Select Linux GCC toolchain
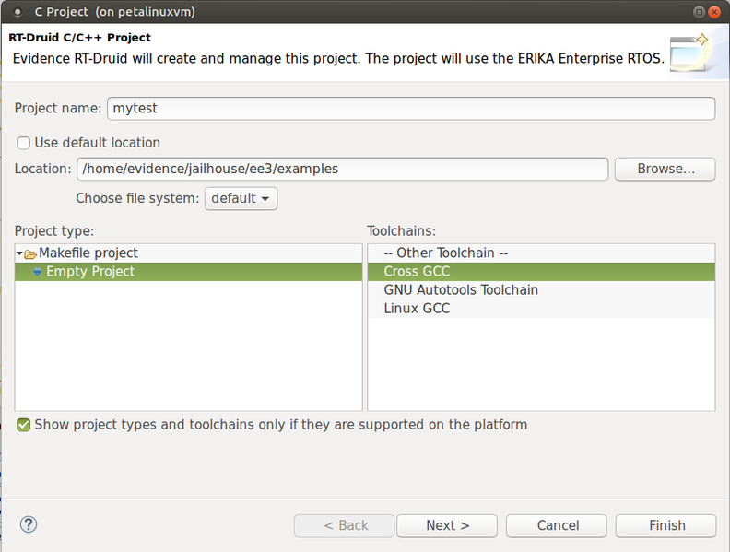Image resolution: width=730 pixels, height=552 pixels. [x=541, y=309]
